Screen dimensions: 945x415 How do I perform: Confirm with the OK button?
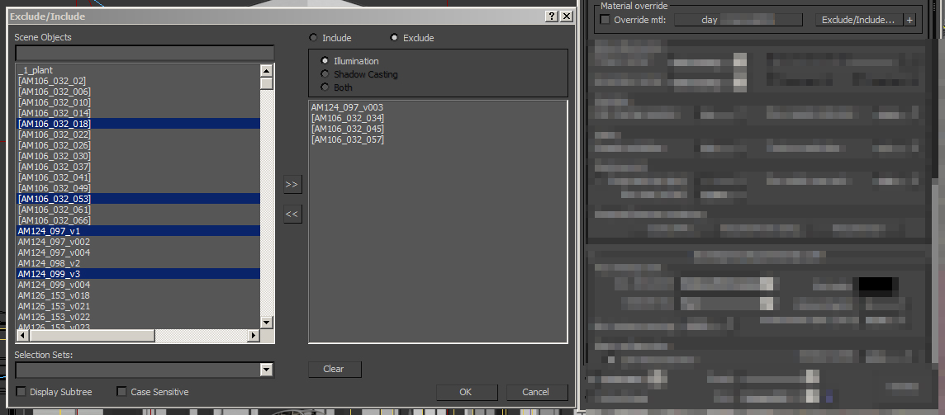coord(467,392)
